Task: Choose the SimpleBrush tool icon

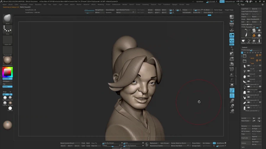Action: pyautogui.click(x=254, y=36)
